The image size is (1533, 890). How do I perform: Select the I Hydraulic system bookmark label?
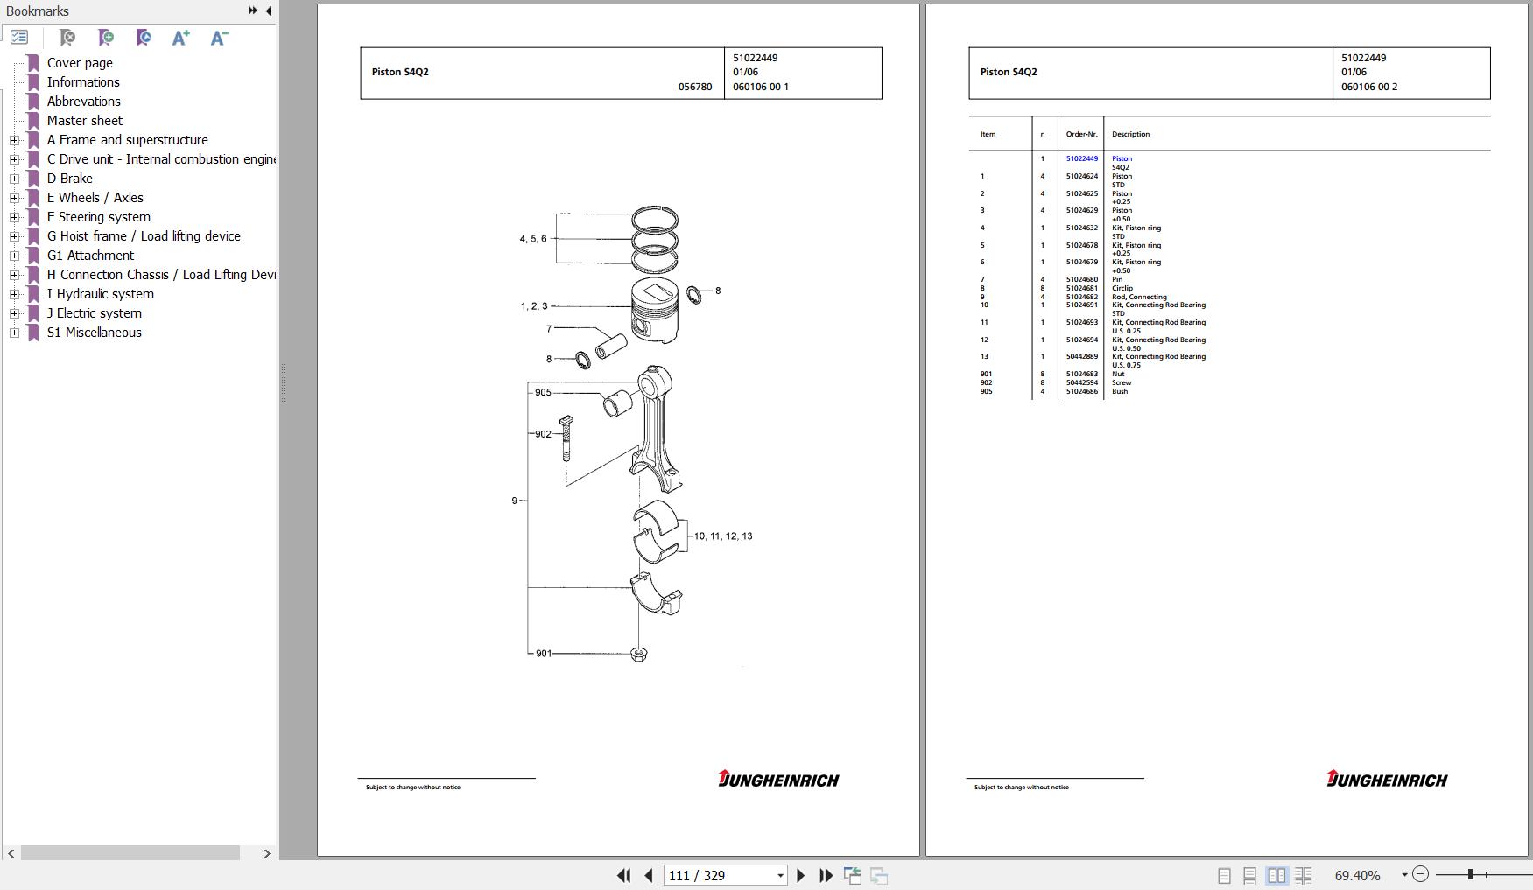click(101, 294)
